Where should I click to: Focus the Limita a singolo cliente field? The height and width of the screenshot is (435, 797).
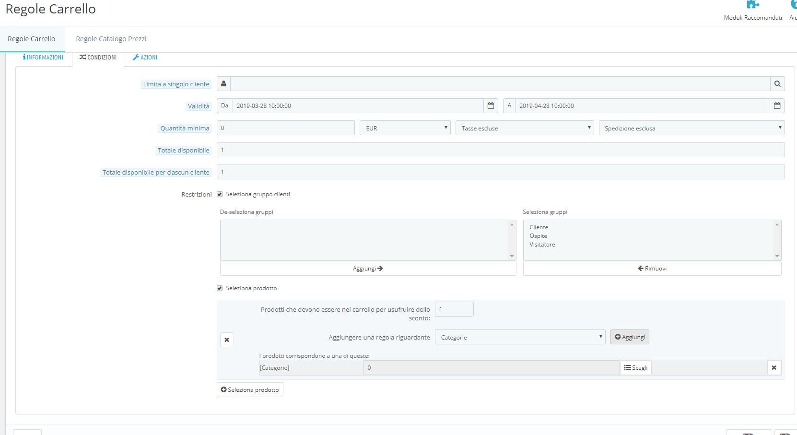[500, 84]
